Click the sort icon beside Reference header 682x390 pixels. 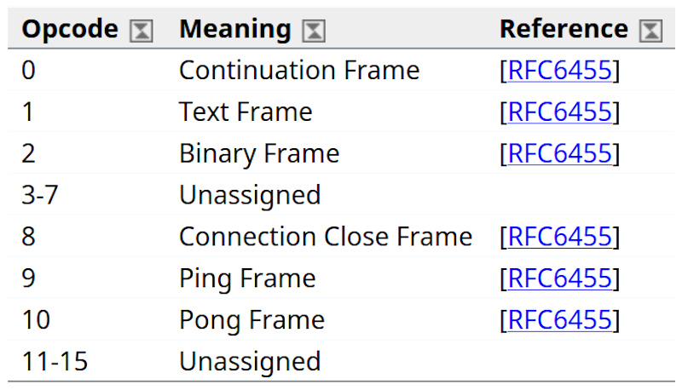[651, 32]
